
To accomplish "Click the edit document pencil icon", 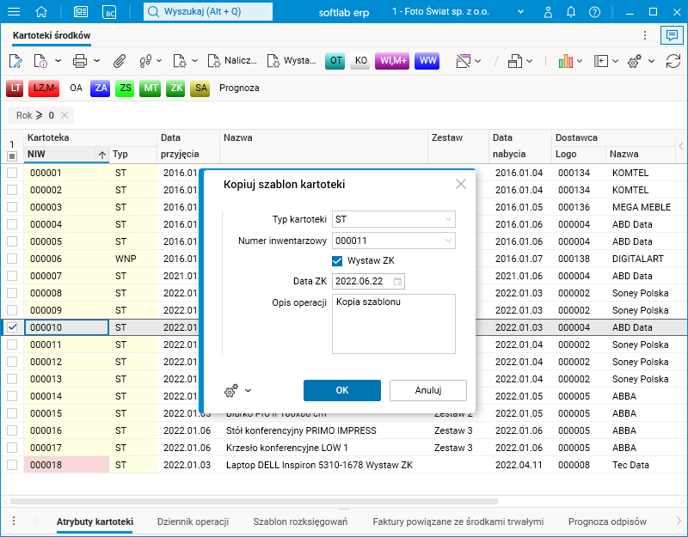I will click(x=15, y=61).
